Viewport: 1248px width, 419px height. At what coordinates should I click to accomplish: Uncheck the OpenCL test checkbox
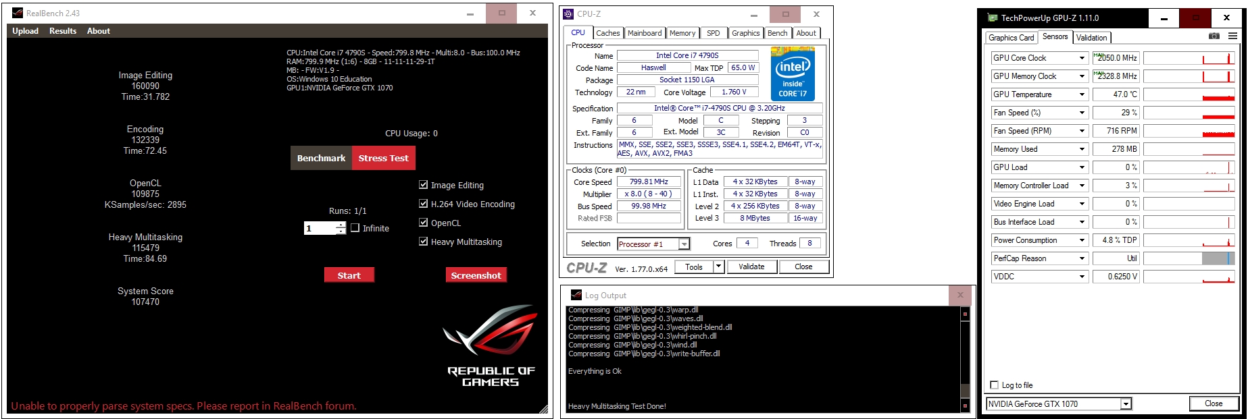point(423,223)
